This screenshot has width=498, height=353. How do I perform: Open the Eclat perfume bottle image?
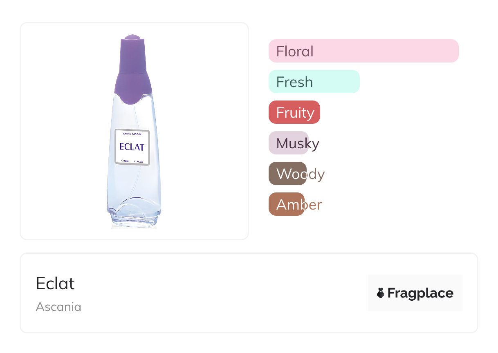pyautogui.click(x=134, y=131)
